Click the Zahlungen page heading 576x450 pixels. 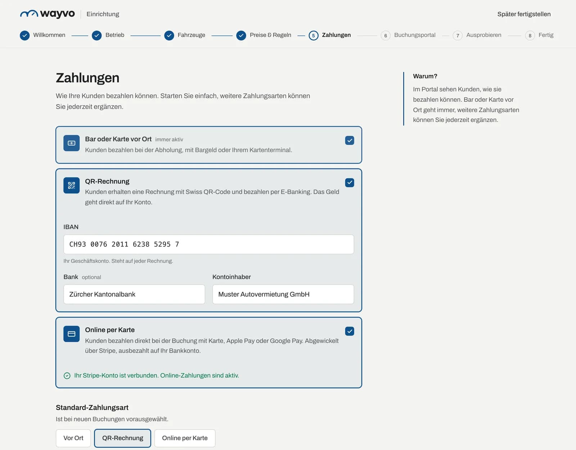coord(87,78)
